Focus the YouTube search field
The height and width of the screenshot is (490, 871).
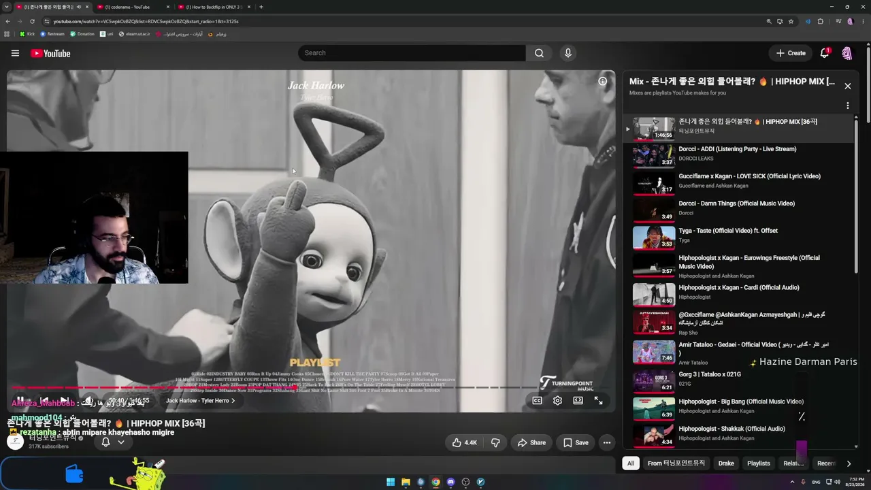click(x=412, y=53)
